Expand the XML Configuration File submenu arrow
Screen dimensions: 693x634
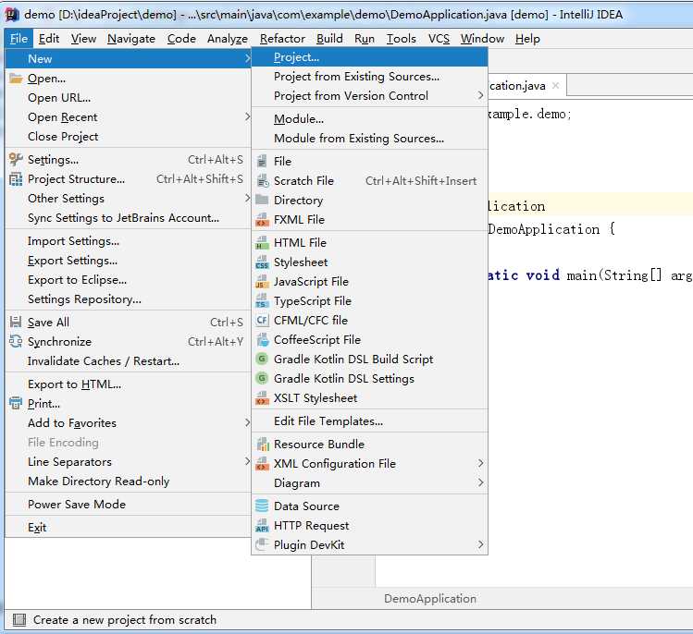point(480,463)
